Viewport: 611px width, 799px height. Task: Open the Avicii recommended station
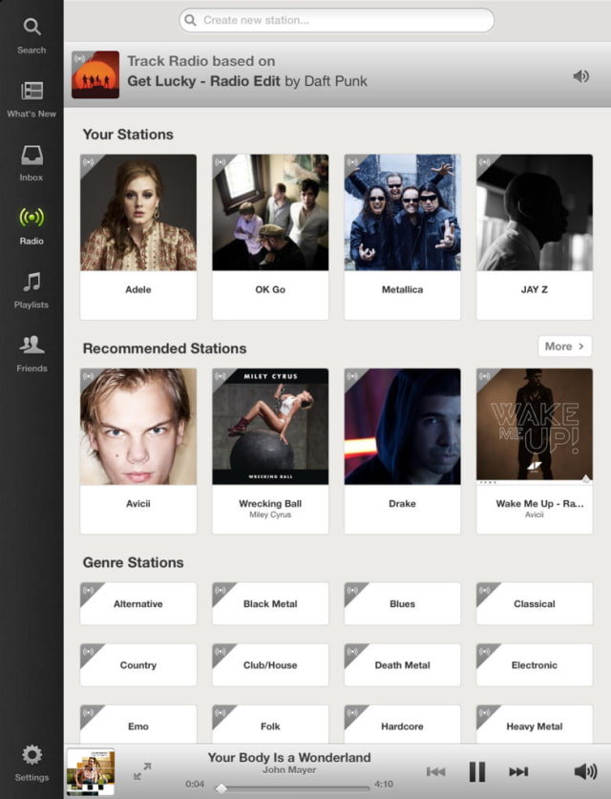coord(138,451)
